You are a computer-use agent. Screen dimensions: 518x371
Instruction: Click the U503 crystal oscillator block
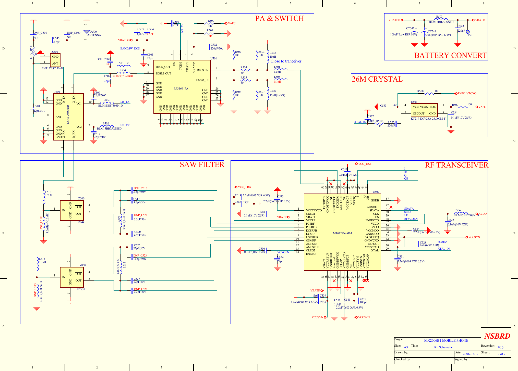pyautogui.click(x=424, y=110)
